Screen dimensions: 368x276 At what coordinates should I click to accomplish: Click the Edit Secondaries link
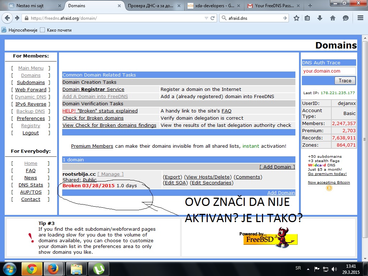point(211,183)
